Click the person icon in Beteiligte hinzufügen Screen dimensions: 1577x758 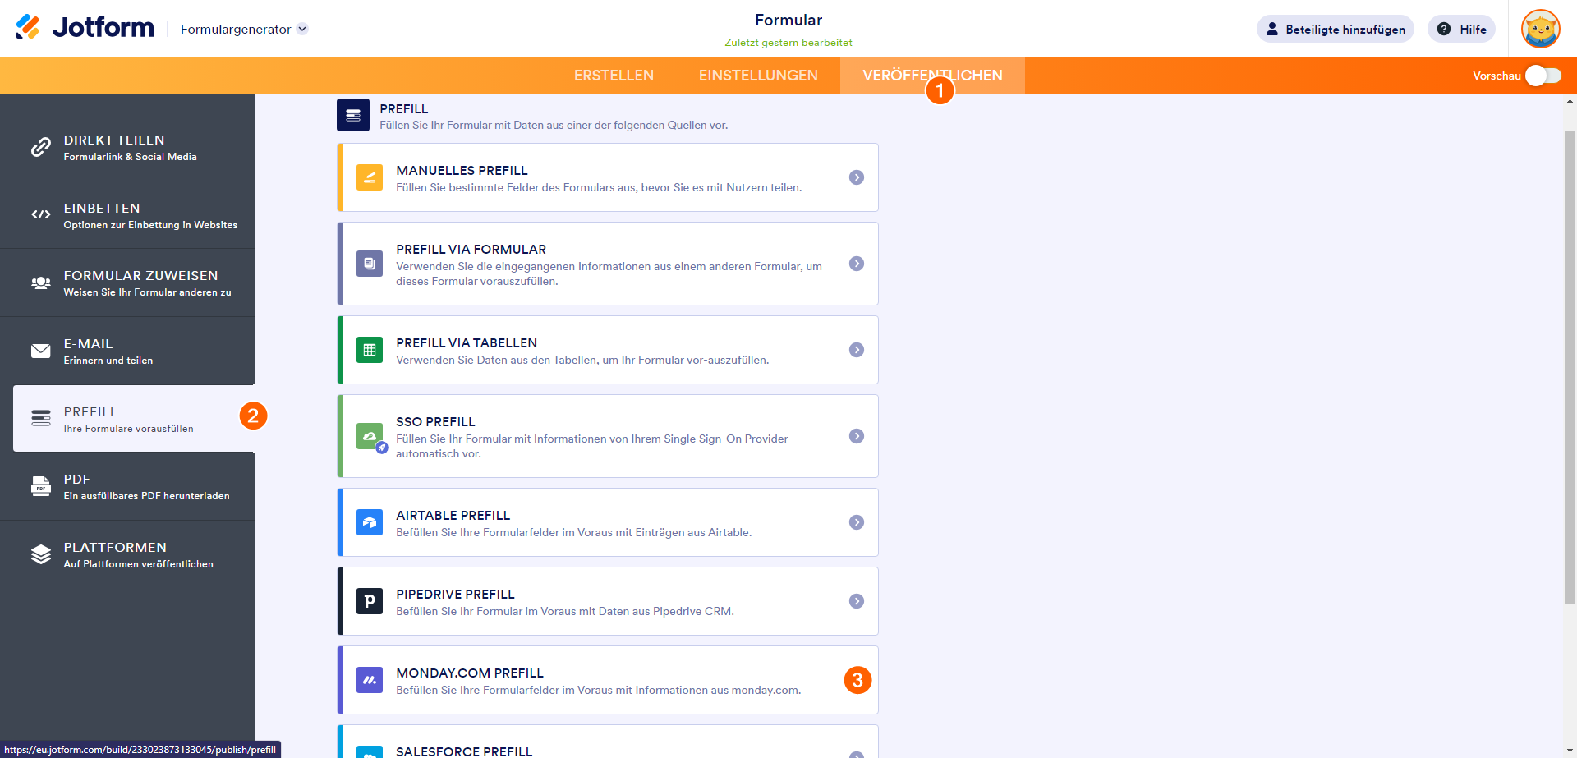pos(1272,29)
